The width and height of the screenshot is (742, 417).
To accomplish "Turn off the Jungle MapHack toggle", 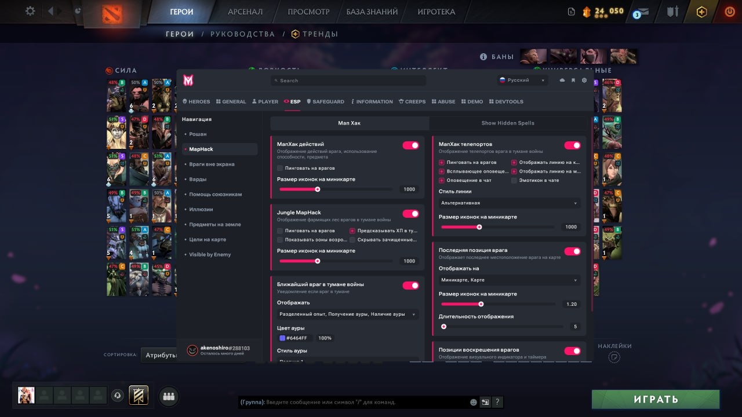I will [x=410, y=213].
